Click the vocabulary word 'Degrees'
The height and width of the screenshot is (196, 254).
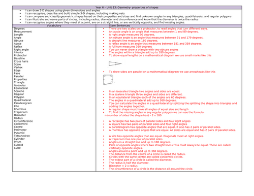tap(19, 29)
